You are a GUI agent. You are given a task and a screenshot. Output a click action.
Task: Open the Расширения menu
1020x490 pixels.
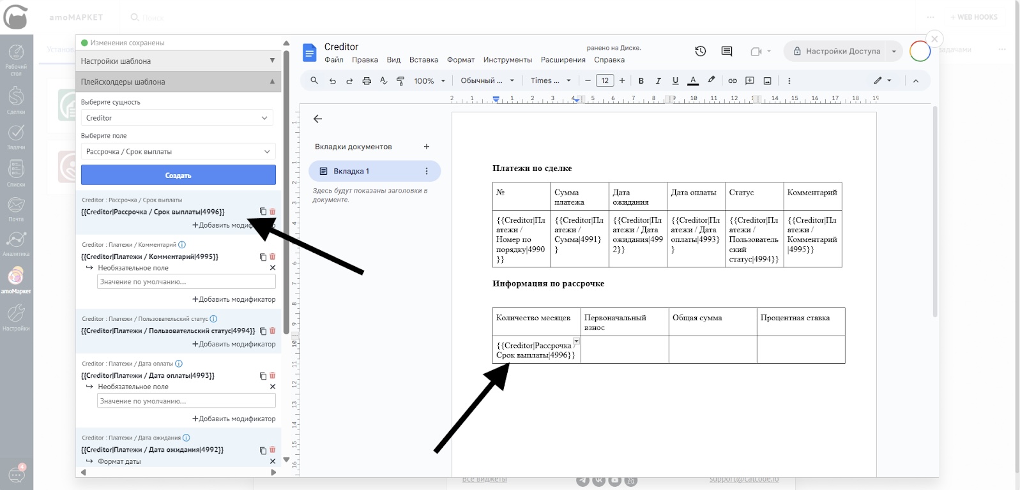[563, 60]
